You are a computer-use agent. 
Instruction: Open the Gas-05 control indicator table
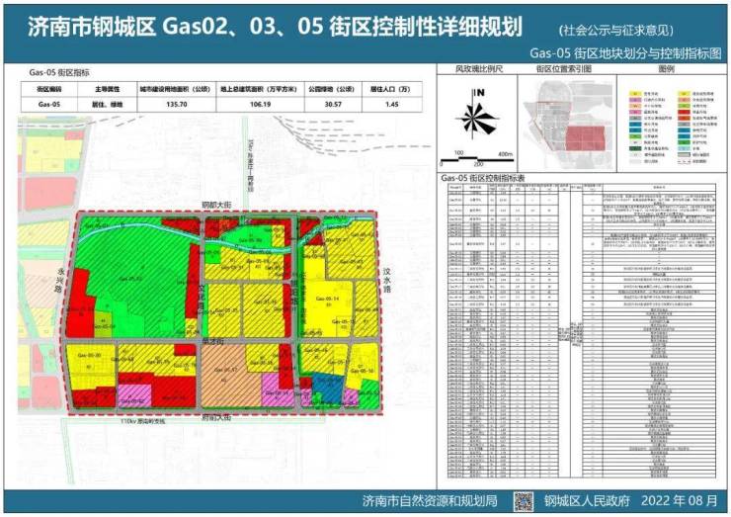582,331
